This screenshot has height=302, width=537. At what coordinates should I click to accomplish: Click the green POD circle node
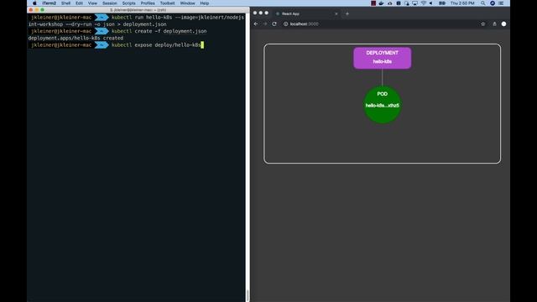[383, 104]
